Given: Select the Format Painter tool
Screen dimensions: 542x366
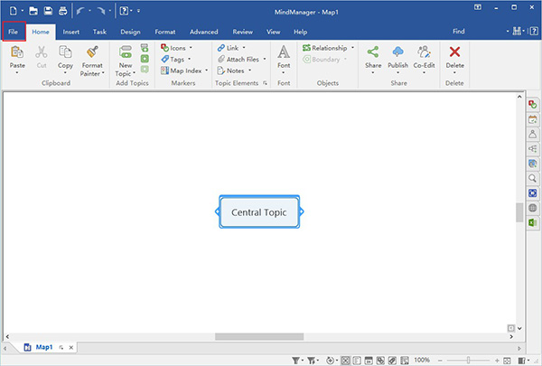Looking at the screenshot, I should (x=92, y=53).
